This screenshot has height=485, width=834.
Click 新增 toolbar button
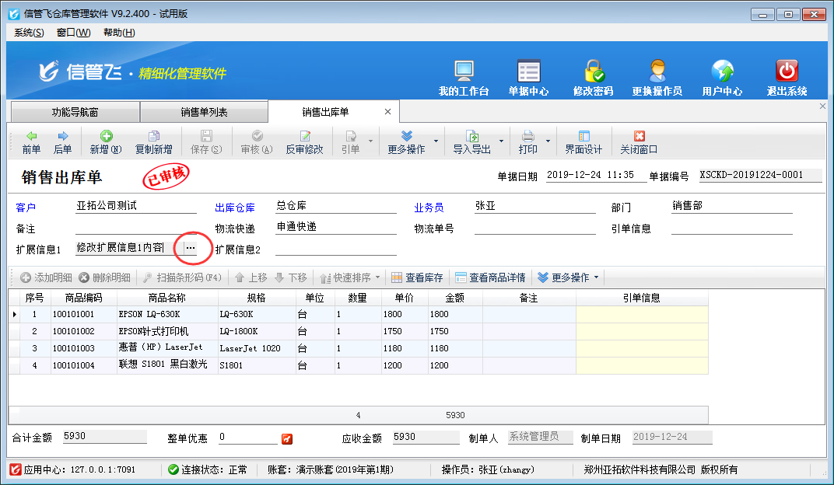point(106,142)
